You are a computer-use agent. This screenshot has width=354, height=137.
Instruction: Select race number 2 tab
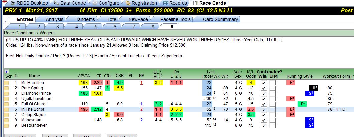[39, 27]
